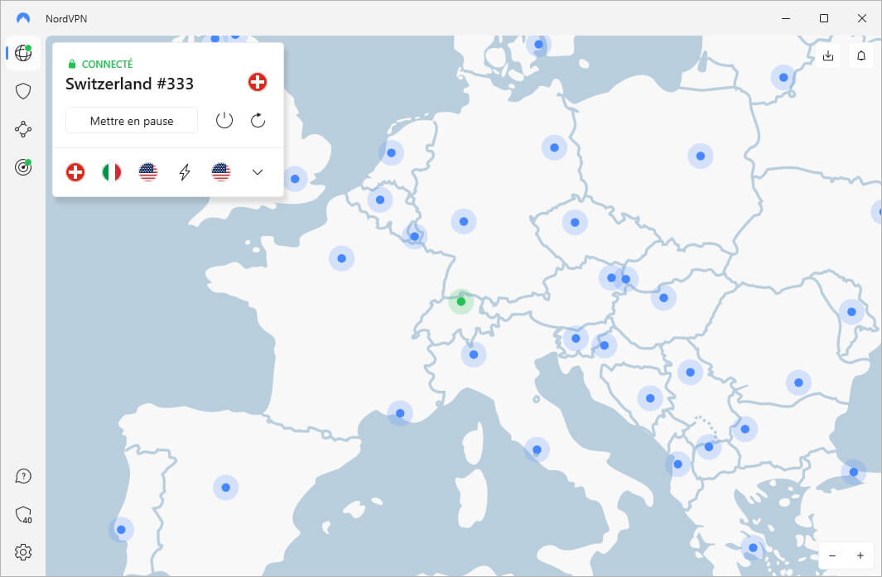Select the Frankfurt Germany server dot

click(x=464, y=222)
